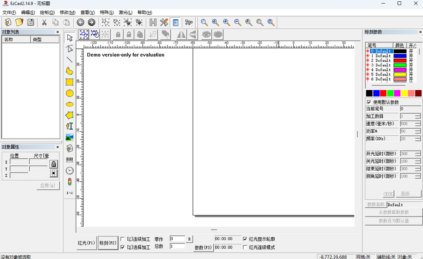Select the timer clock tool

70,171
